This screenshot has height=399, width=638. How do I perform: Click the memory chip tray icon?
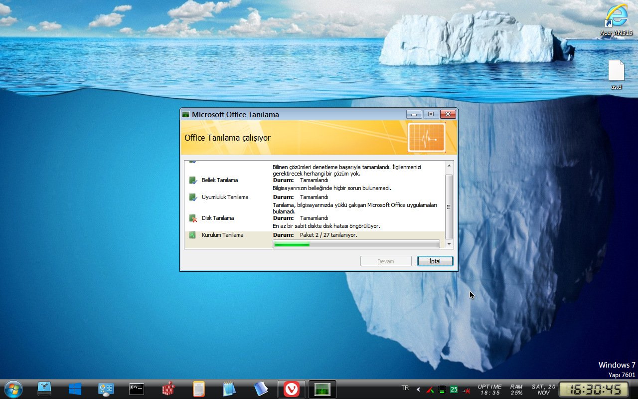coord(442,390)
